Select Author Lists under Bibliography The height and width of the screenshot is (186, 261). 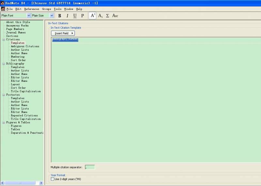[20, 71]
